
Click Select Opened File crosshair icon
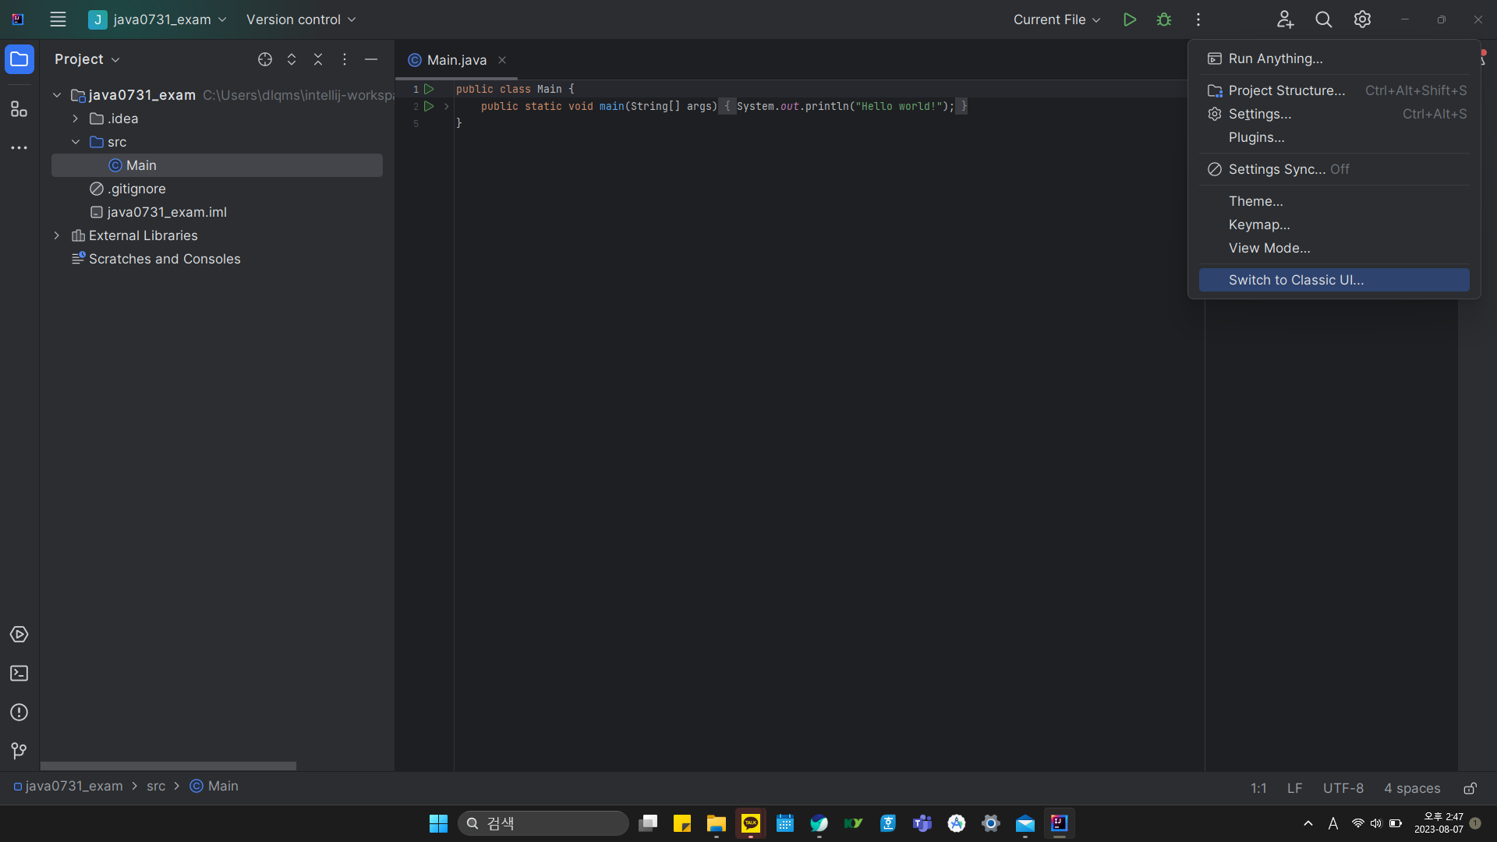click(265, 59)
